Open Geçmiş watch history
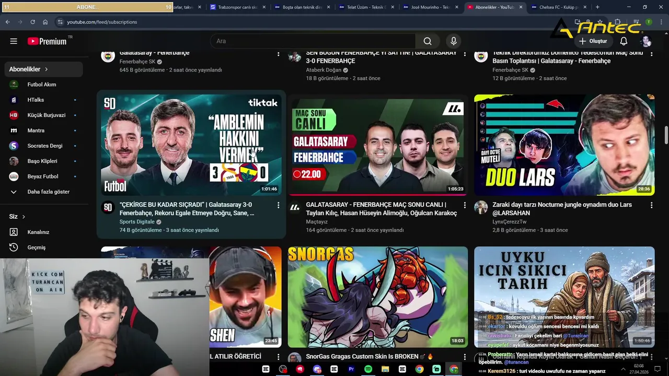The height and width of the screenshot is (376, 669). (x=44, y=248)
